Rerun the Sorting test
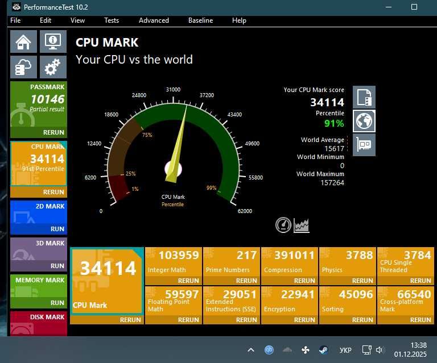Screen dimensions: 437x363 (x=362, y=320)
